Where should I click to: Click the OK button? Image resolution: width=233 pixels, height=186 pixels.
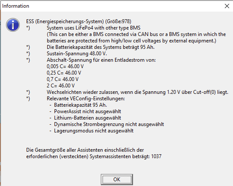click(x=117, y=180)
